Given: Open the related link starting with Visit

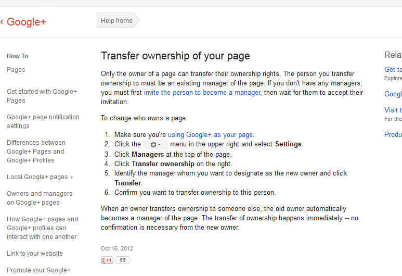Looking at the screenshot, I should coord(393,110).
